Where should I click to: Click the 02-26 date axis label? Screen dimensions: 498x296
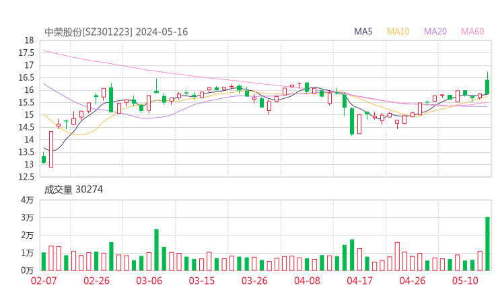click(96, 281)
